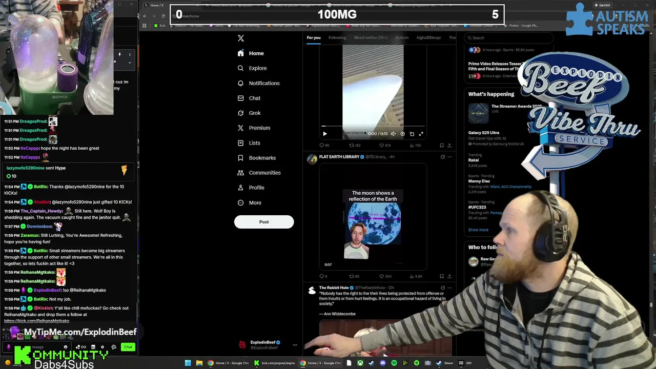
Task: Switch to the higha$$terpz tab
Action: 428,37
